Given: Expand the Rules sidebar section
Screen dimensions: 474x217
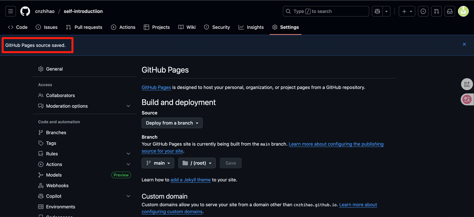Looking at the screenshot, I should [x=128, y=154].
